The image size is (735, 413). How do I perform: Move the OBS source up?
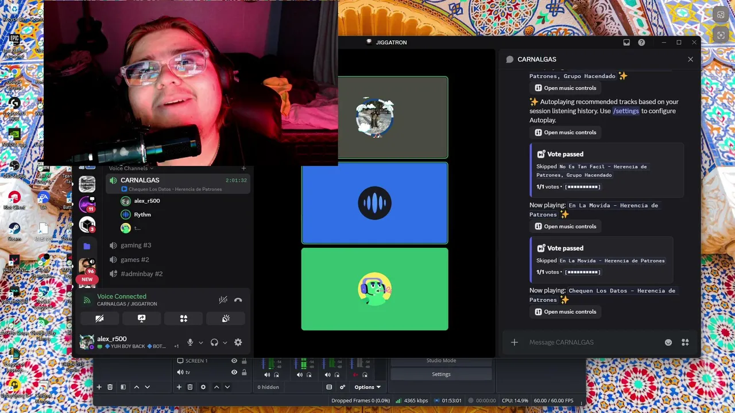216,387
